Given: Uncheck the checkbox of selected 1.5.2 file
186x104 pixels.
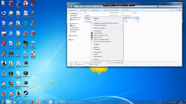Looking at the screenshot, I should click(x=85, y=18).
